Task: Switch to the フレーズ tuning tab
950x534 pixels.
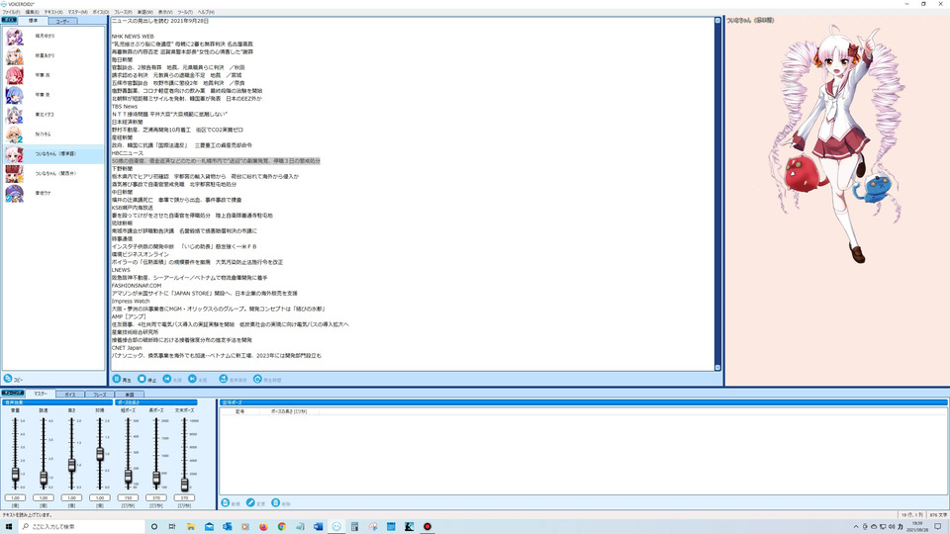Action: click(99, 395)
